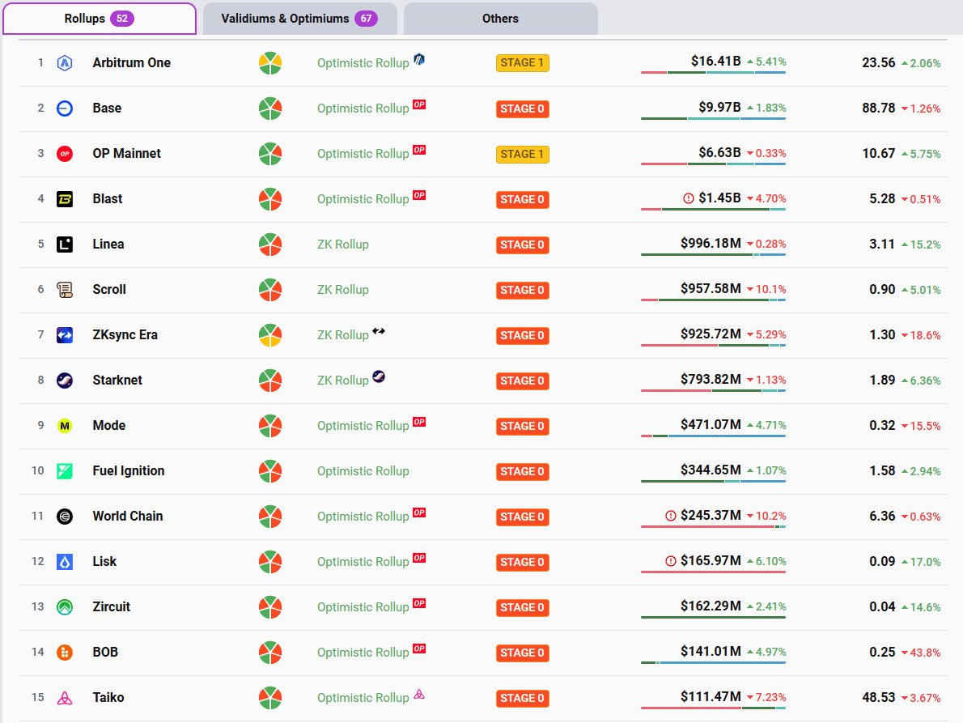This screenshot has height=723, width=963.
Task: Click warning icon beside Lisk value
Action: click(x=671, y=561)
